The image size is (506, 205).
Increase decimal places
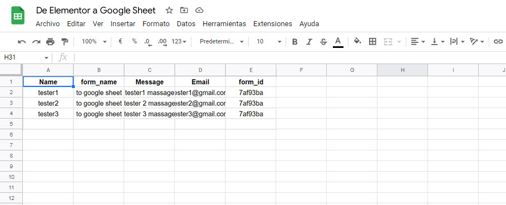[163, 42]
